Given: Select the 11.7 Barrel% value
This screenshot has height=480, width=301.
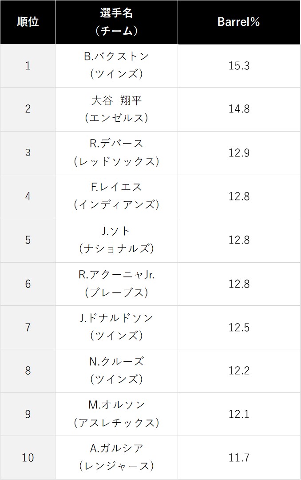Looking at the screenshot, I should pos(239,458).
